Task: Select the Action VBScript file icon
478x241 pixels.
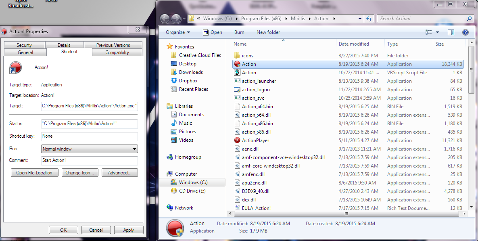Action: [x=237, y=73]
